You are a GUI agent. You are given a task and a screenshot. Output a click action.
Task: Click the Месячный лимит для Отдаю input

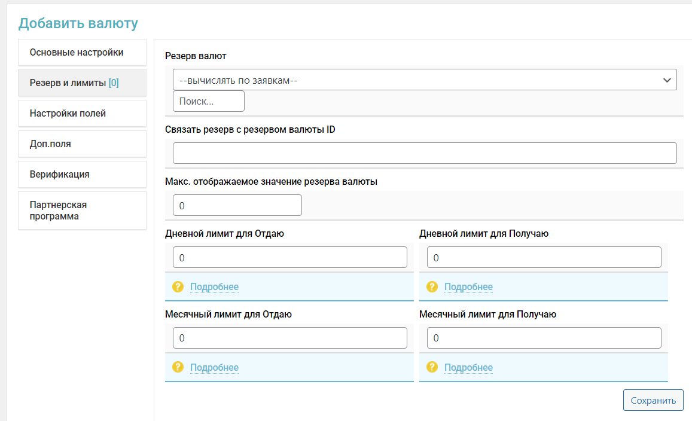289,338
